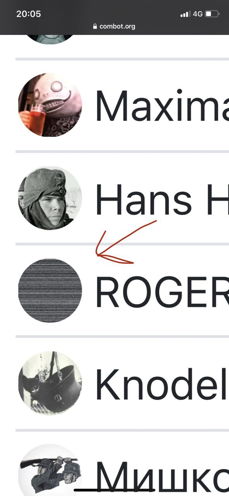
Task: Tap the cellular signal bars icon
Action: pyautogui.click(x=185, y=14)
